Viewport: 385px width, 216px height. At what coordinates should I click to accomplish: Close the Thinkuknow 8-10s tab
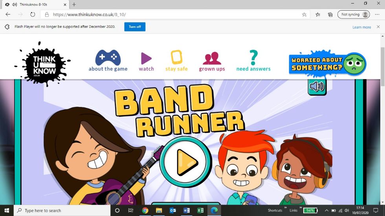[65, 4]
